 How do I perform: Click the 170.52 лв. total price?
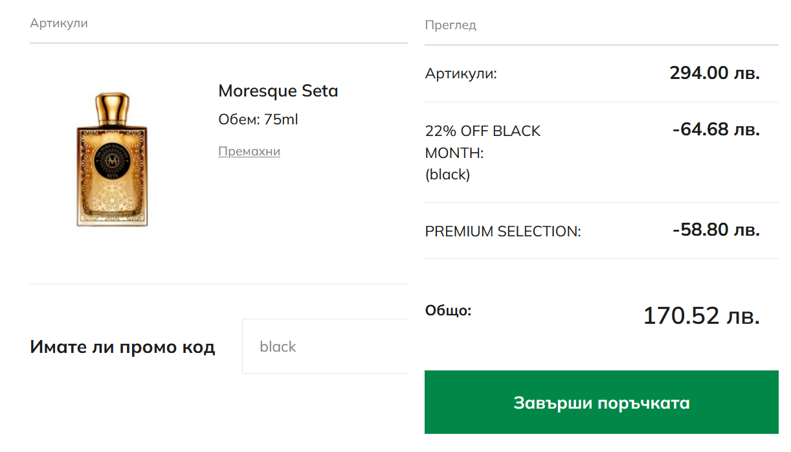point(700,316)
